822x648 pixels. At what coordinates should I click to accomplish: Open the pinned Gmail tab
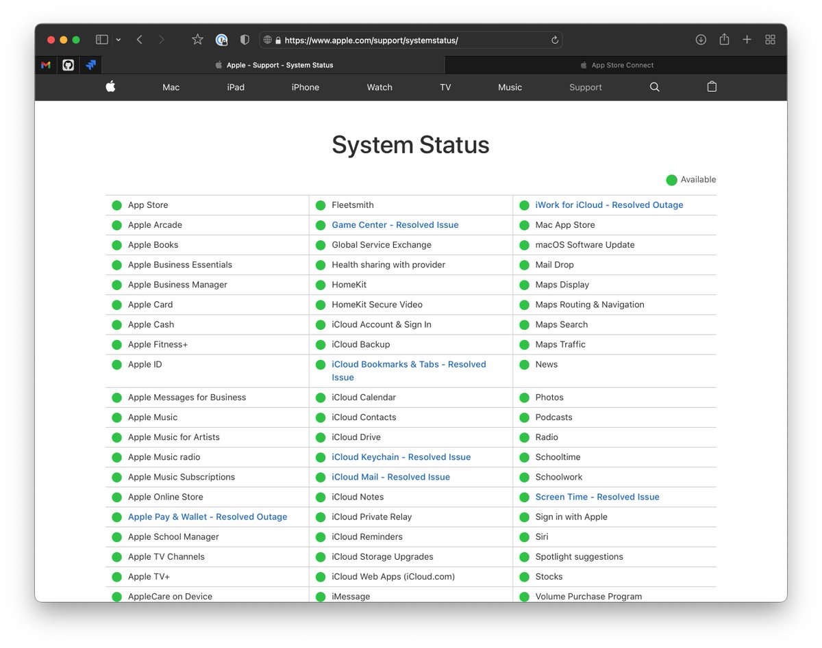[46, 65]
